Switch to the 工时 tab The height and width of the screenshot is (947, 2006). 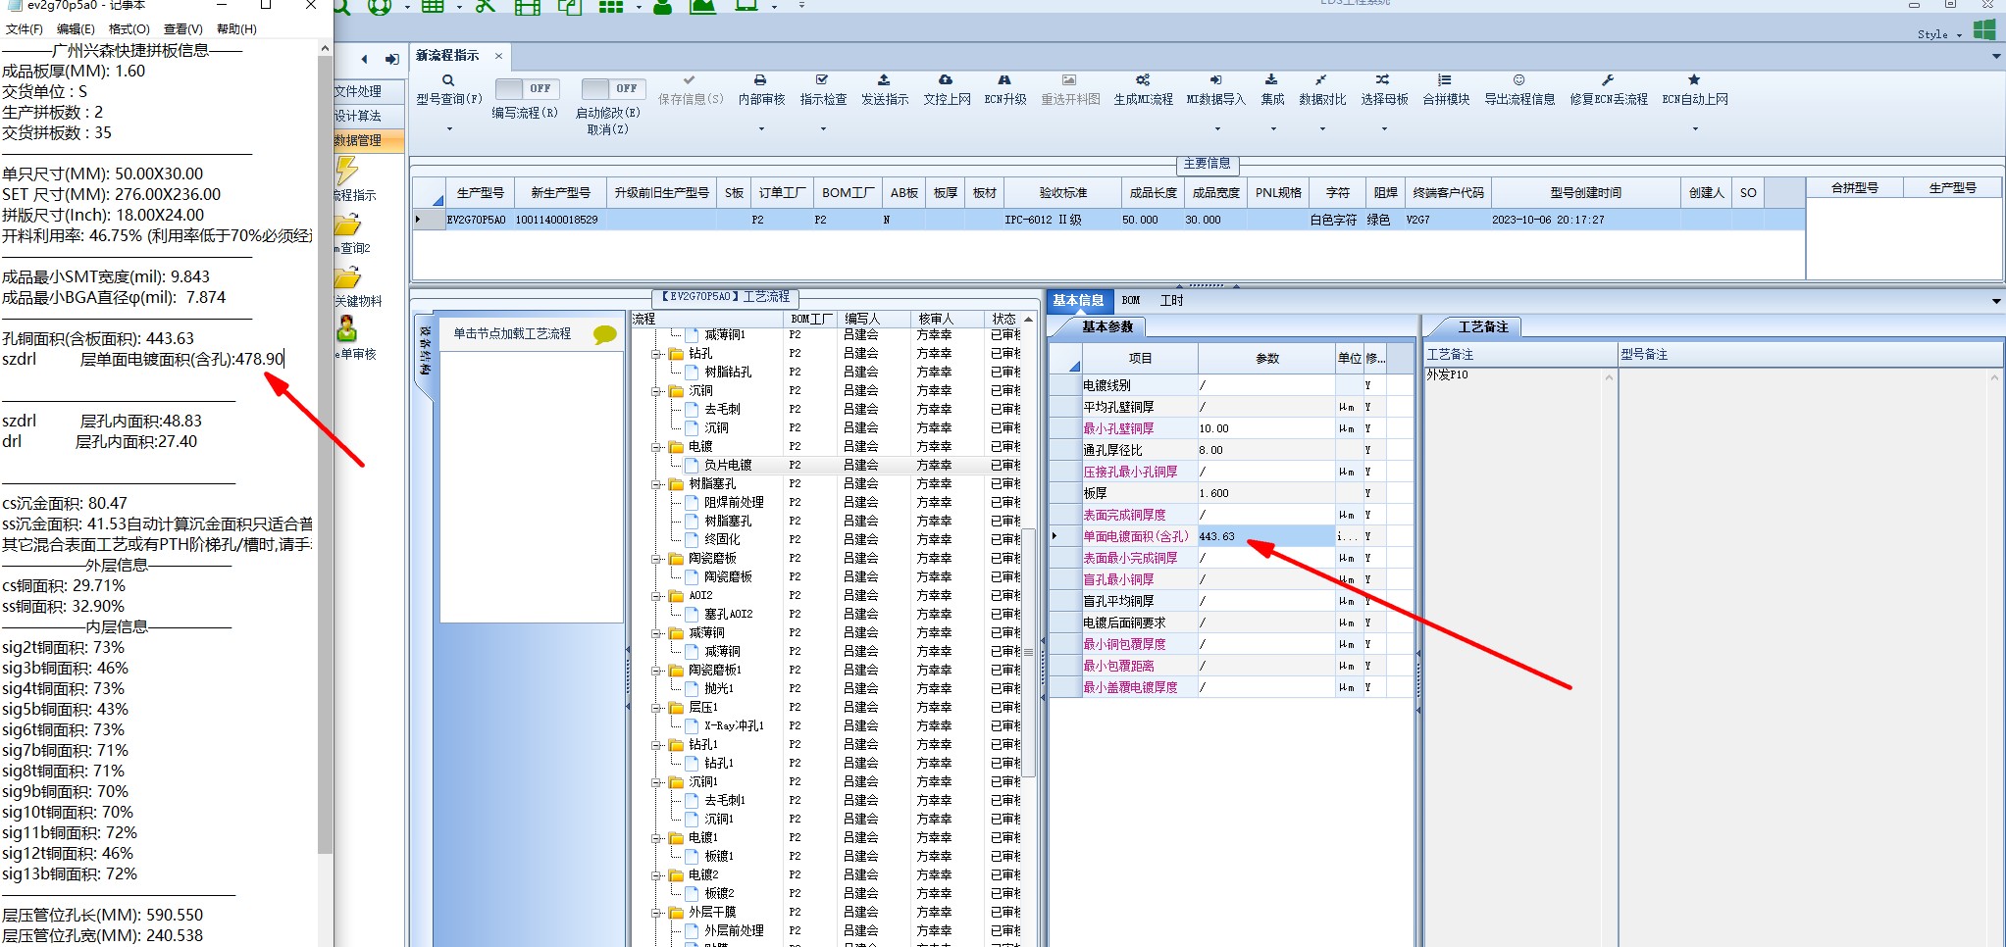point(1171,301)
